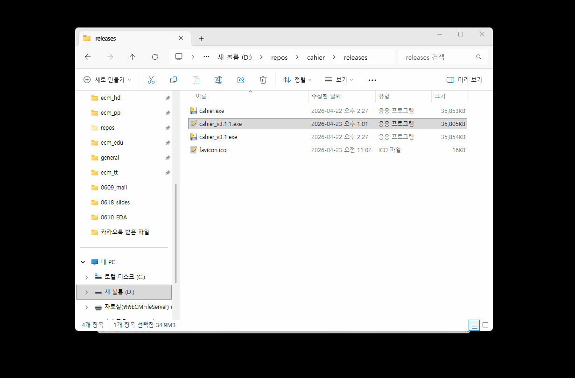Go back with the left arrow
This screenshot has height=378, width=575.
[88, 57]
